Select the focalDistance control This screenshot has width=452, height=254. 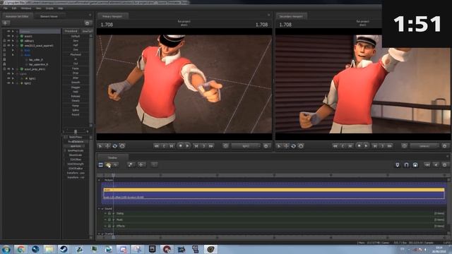pyautogui.click(x=76, y=142)
